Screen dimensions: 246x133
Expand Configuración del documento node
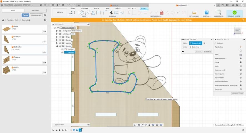coord(57,31)
